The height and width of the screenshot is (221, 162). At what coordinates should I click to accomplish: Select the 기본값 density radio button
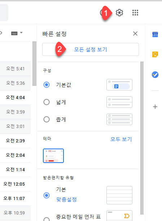point(47,85)
